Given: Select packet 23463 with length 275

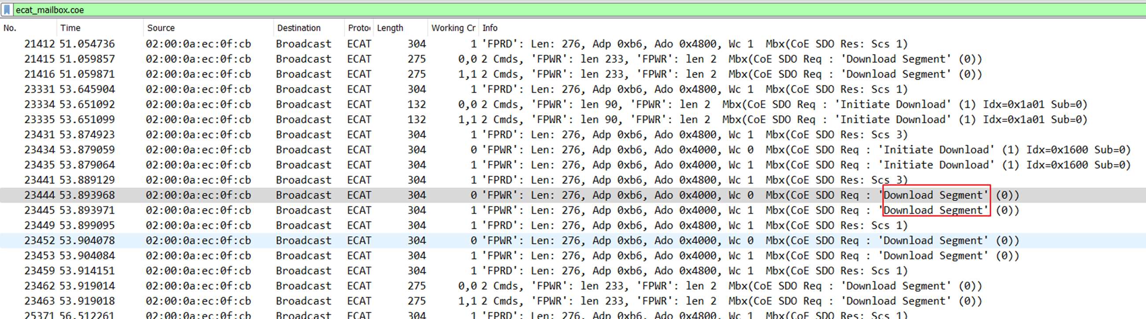Looking at the screenshot, I should point(39,301).
